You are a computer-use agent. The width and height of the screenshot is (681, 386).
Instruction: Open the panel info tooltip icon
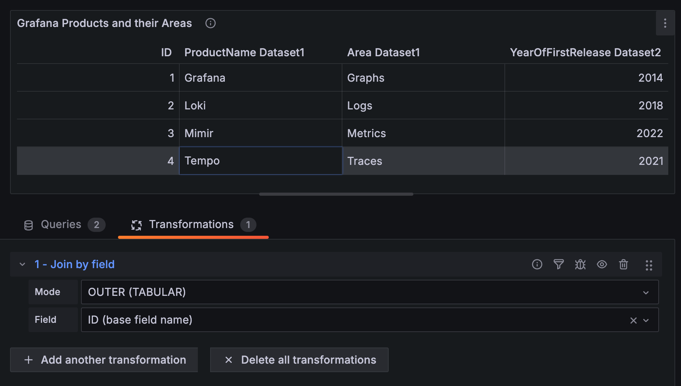pyautogui.click(x=211, y=23)
